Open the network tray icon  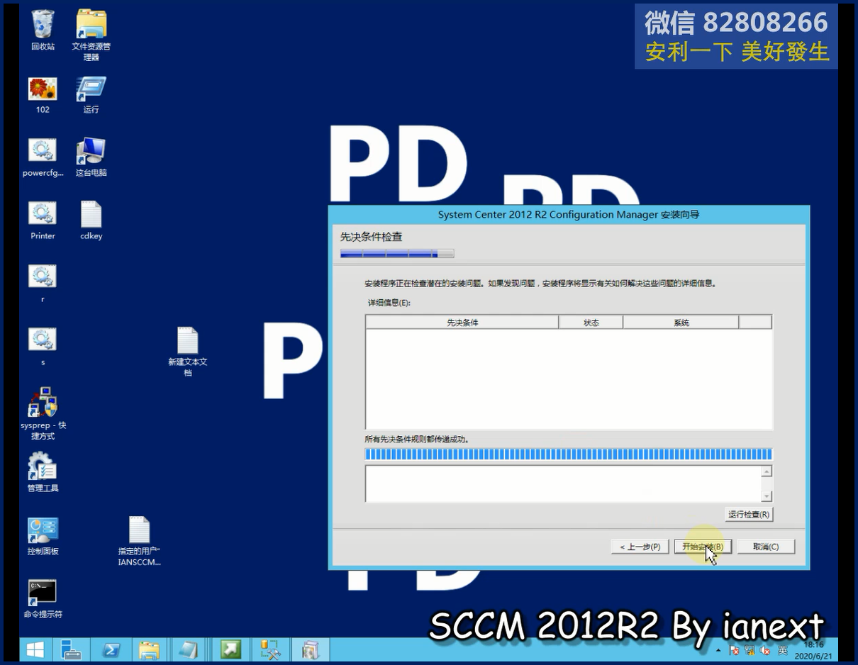pyautogui.click(x=750, y=650)
